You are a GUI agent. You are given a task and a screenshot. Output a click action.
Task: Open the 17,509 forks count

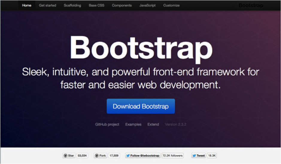tap(114, 156)
